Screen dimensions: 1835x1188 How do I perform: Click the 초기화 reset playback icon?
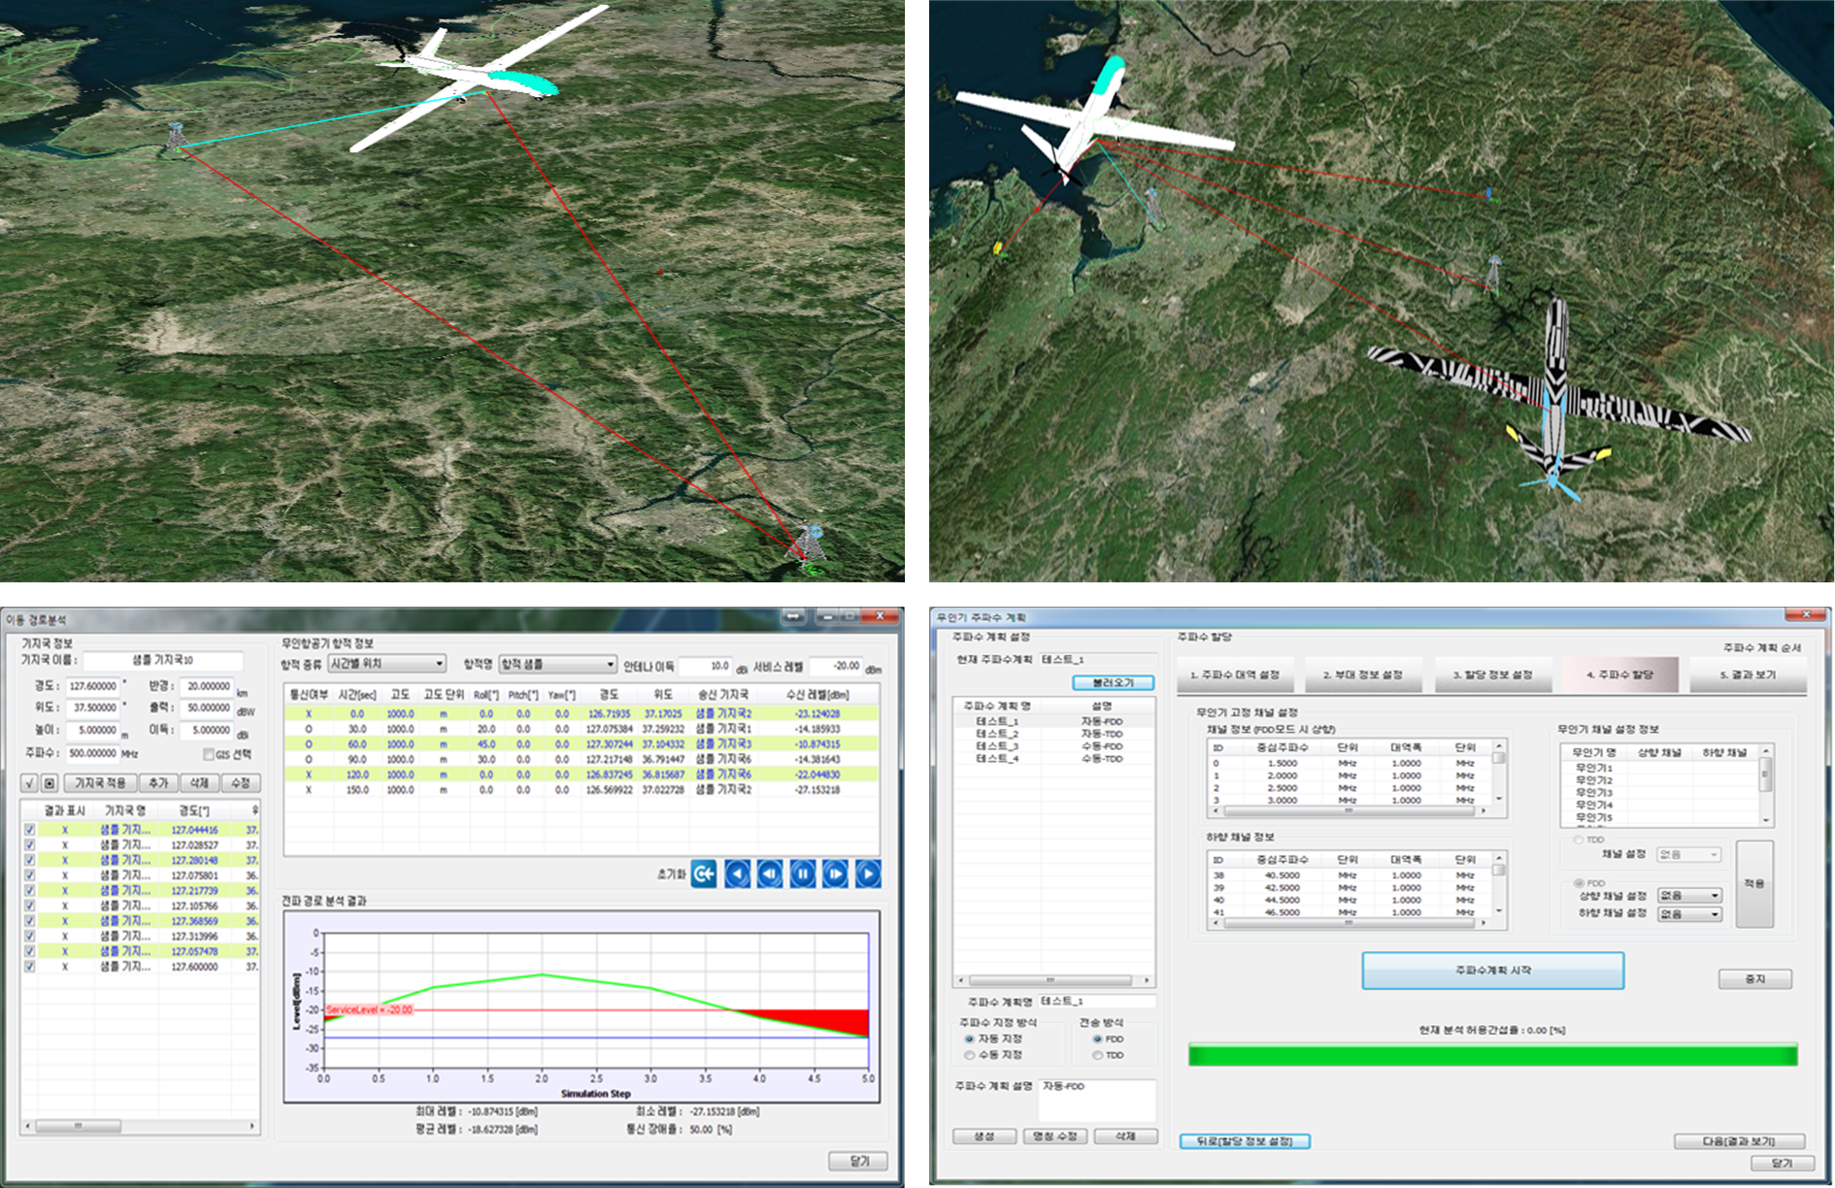[704, 874]
